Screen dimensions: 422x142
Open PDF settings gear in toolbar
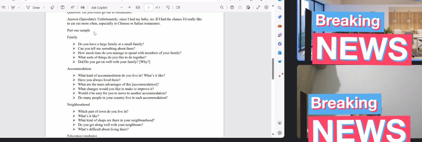[267, 7]
